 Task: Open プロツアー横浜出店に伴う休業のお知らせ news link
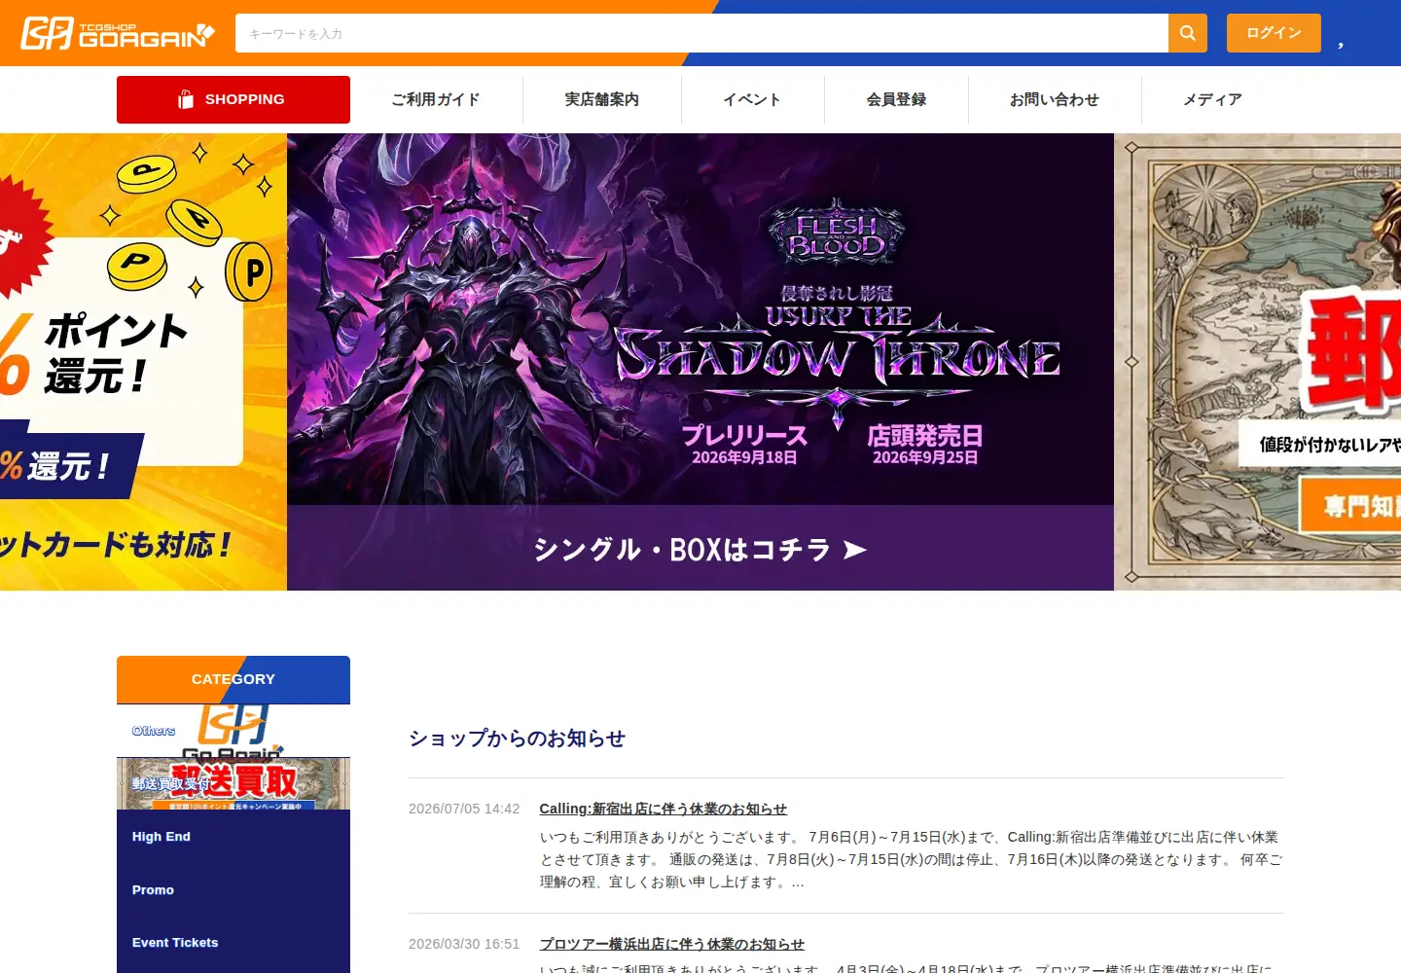pos(672,944)
